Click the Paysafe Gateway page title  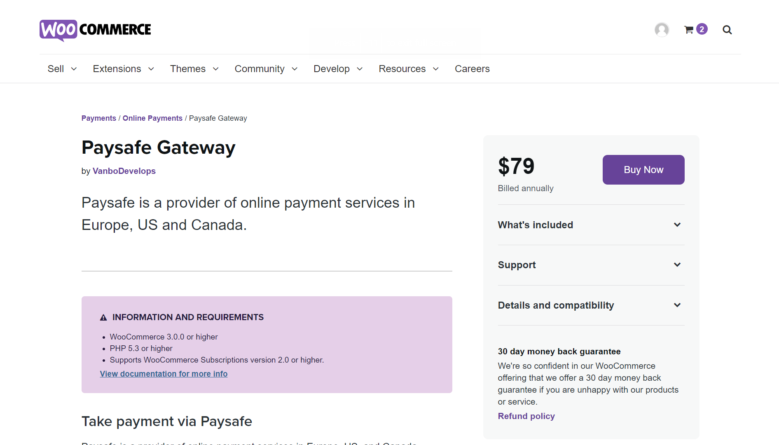[x=159, y=148]
